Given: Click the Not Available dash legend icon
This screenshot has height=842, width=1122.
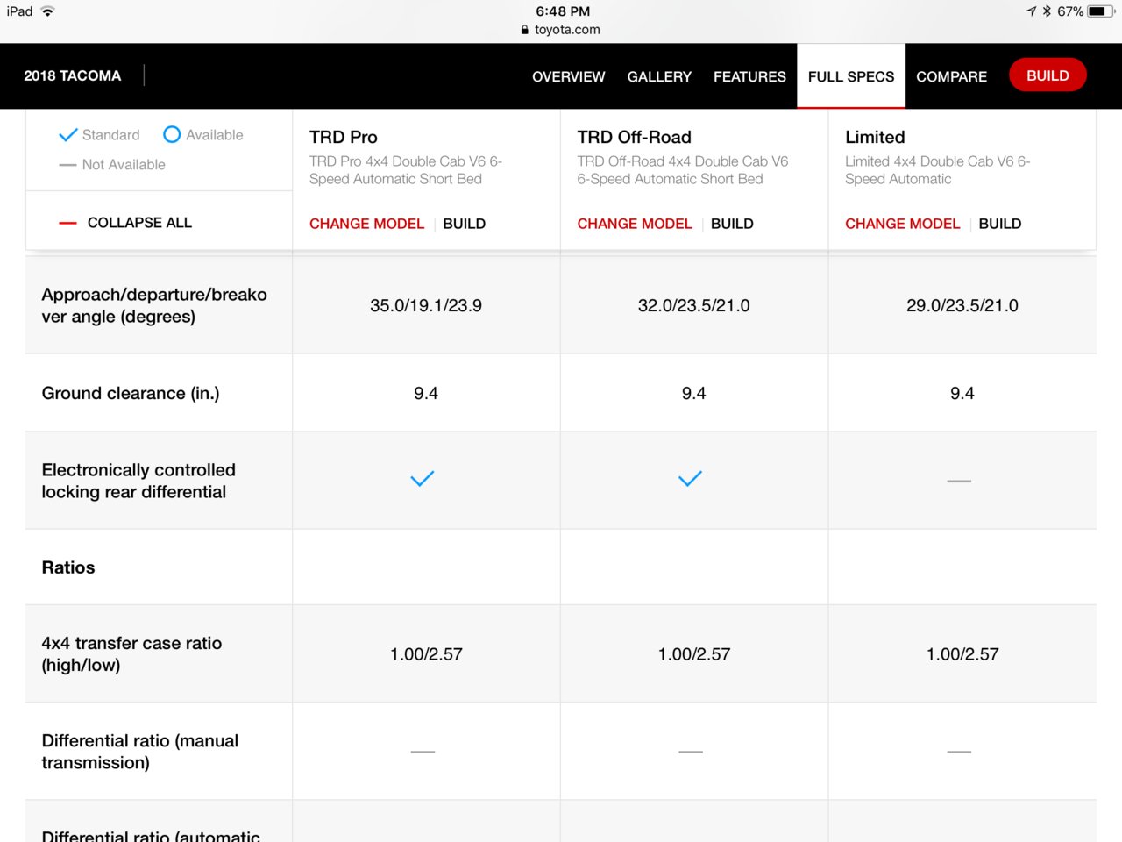Looking at the screenshot, I should pyautogui.click(x=67, y=165).
